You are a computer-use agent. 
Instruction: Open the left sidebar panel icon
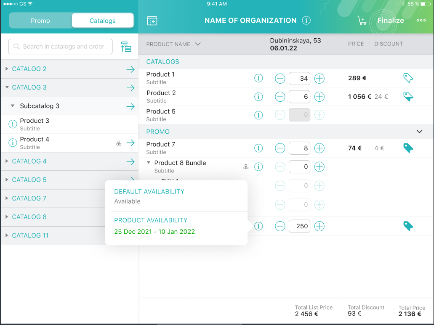152,20
